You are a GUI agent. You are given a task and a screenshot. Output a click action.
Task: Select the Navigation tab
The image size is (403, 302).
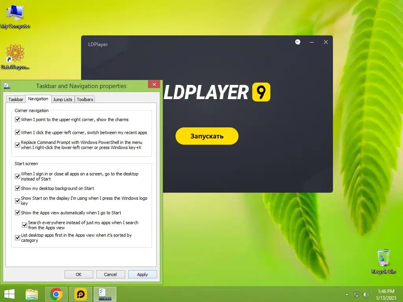(38, 99)
